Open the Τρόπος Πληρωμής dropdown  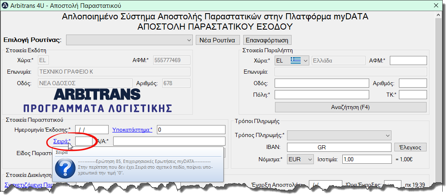(339, 135)
